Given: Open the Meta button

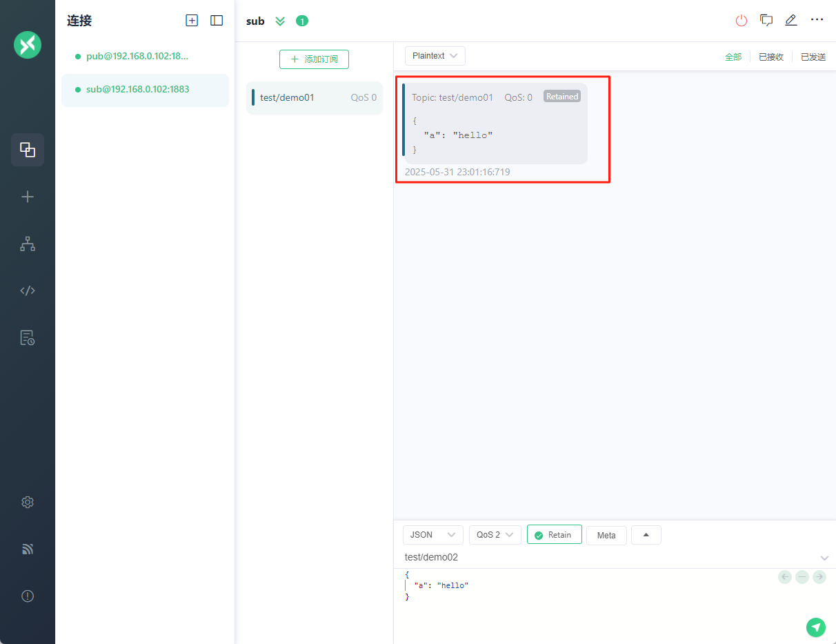Looking at the screenshot, I should [x=606, y=535].
